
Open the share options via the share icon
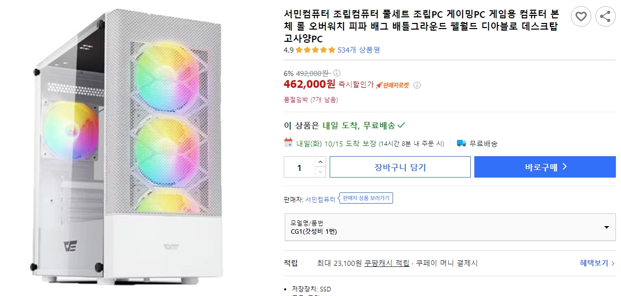pos(606,16)
